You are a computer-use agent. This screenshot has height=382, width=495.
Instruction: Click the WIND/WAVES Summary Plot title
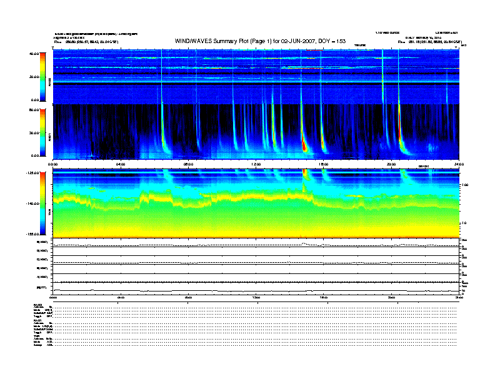(260, 41)
